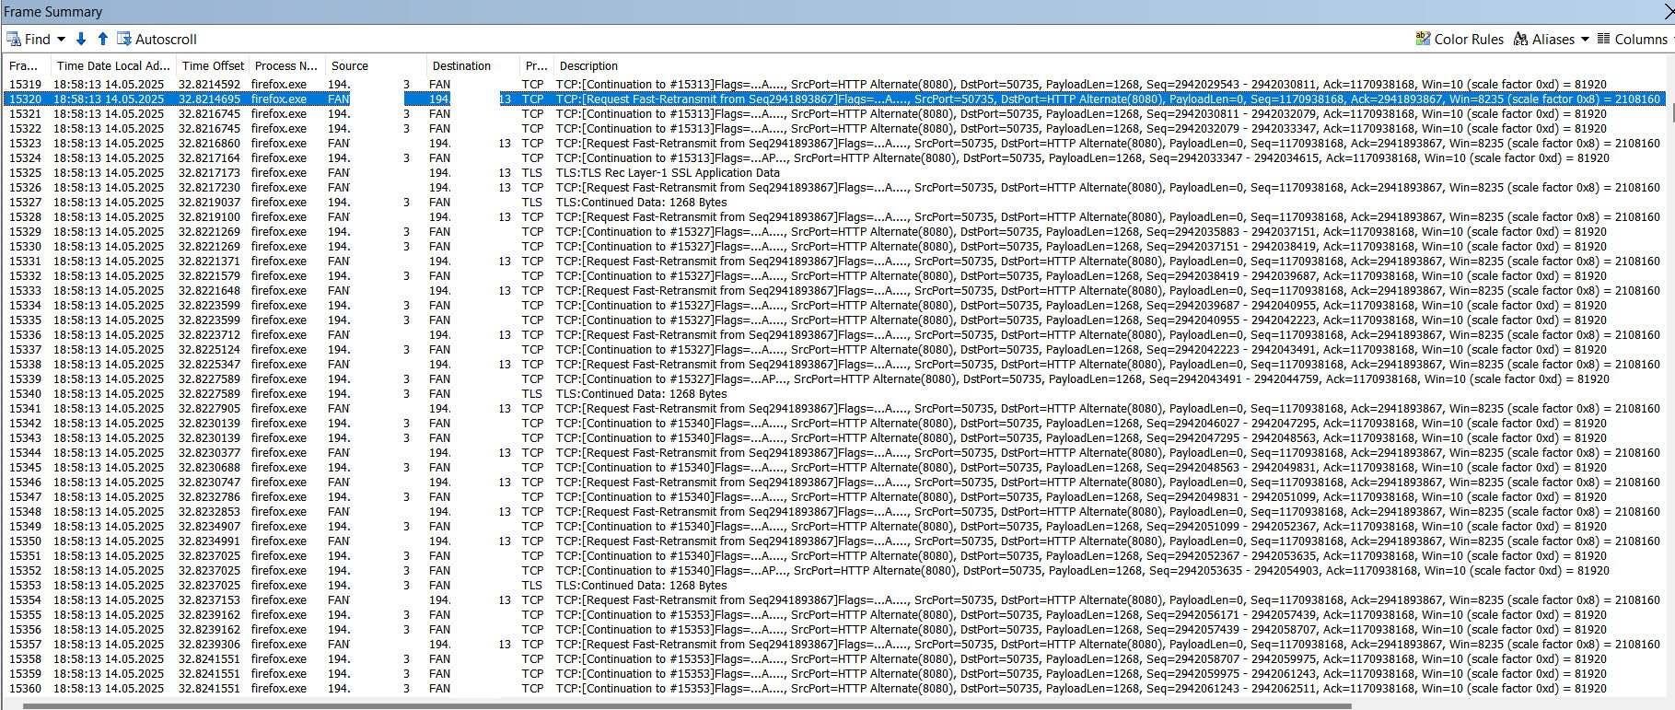Image resolution: width=1675 pixels, height=710 pixels.
Task: Click time offset 32.8234907
Action: point(209,527)
